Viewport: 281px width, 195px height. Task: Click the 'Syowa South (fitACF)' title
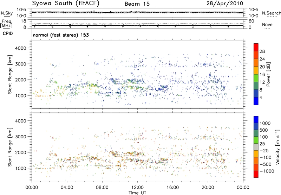tap(66, 4)
